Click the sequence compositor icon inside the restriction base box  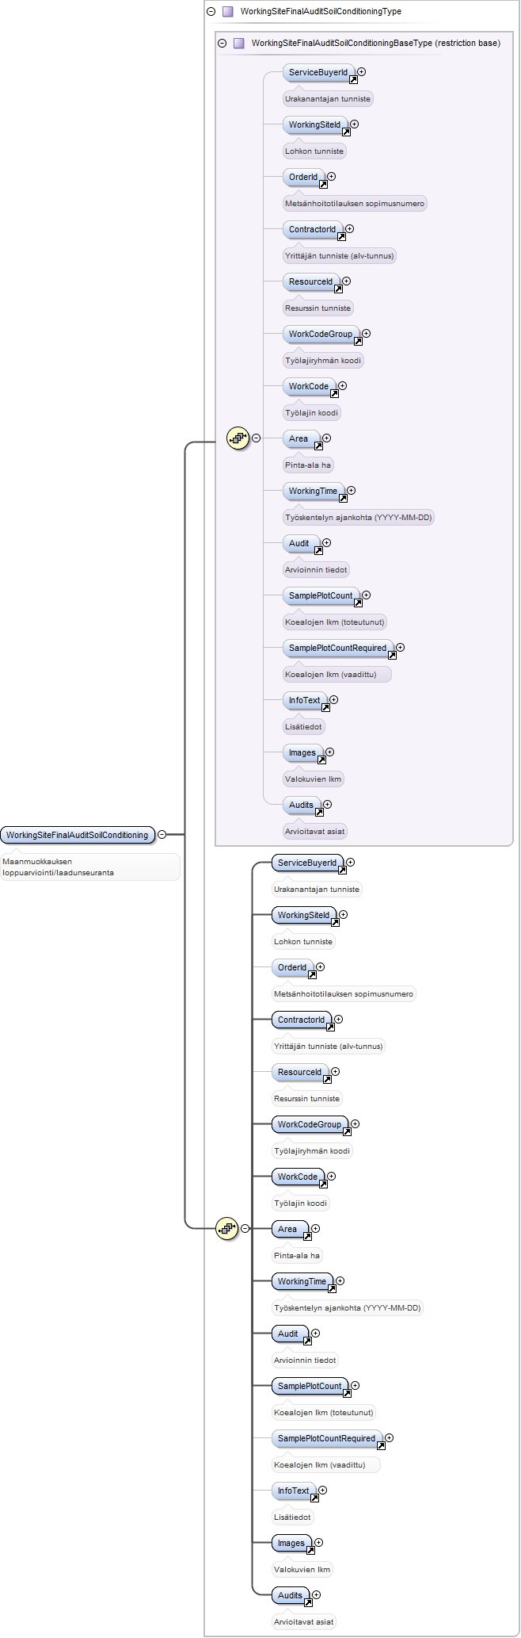[x=238, y=438]
